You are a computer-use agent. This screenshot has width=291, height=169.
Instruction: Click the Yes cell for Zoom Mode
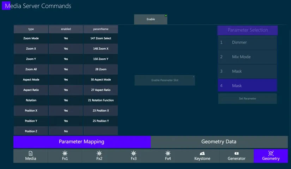point(66,38)
